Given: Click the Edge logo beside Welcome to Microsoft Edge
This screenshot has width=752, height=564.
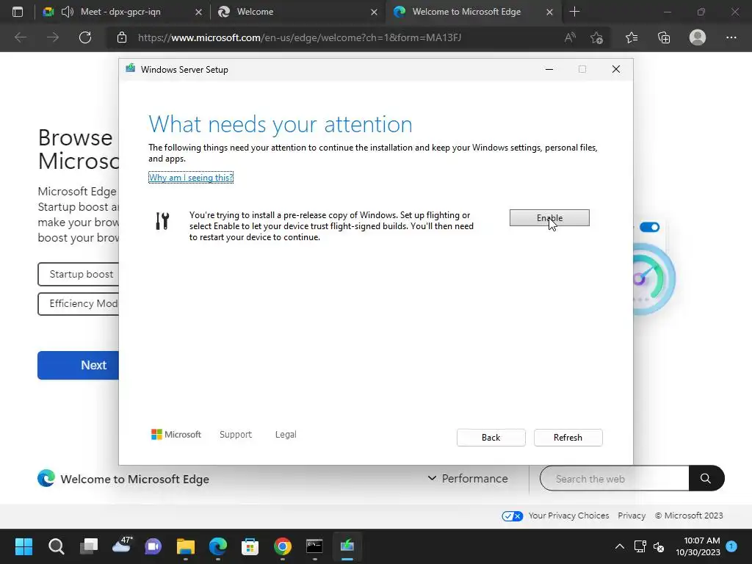Looking at the screenshot, I should [46, 478].
